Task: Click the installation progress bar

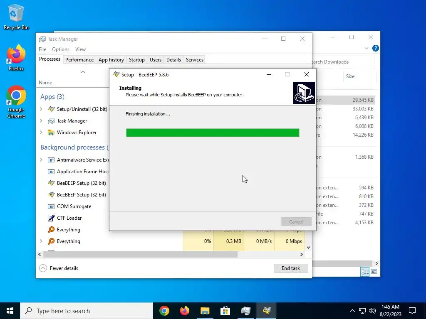Action: pyautogui.click(x=213, y=133)
